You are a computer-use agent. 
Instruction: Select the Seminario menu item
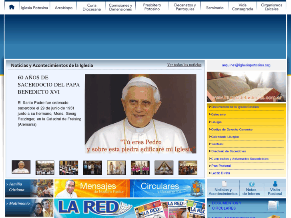pyautogui.click(x=215, y=8)
